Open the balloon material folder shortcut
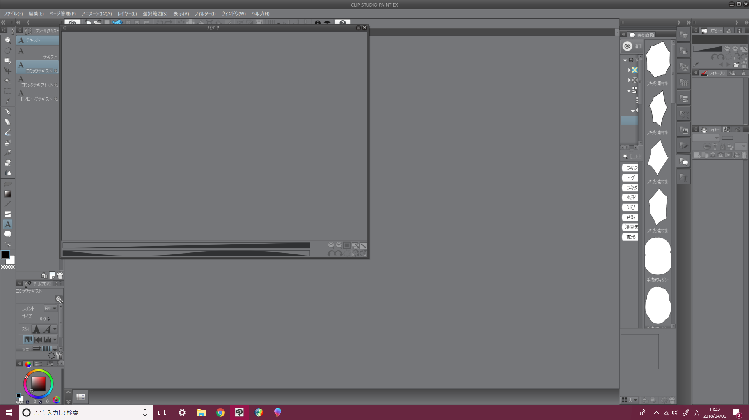 [x=684, y=162]
